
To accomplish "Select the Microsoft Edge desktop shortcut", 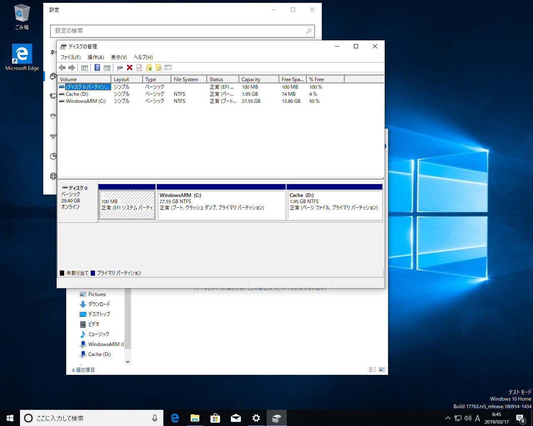I will click(22, 57).
